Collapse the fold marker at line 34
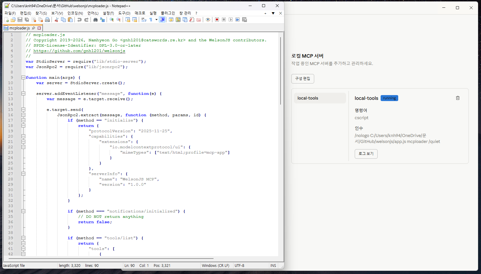The image size is (481, 274). pyautogui.click(x=23, y=211)
